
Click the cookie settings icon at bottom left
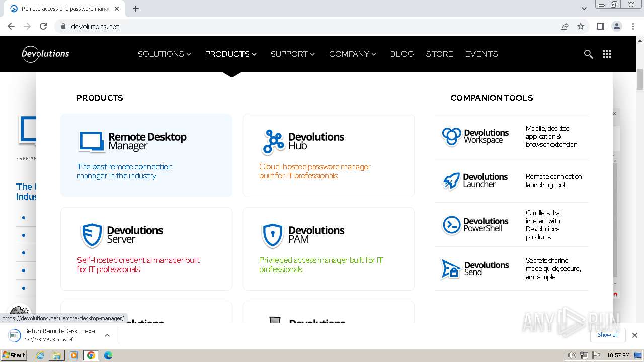coord(19,312)
